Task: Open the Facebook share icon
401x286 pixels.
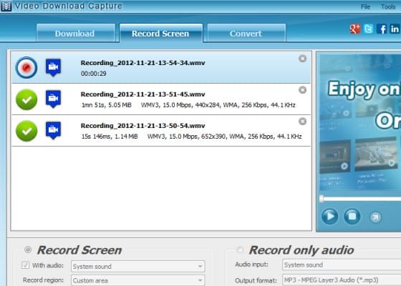Action: tap(382, 29)
